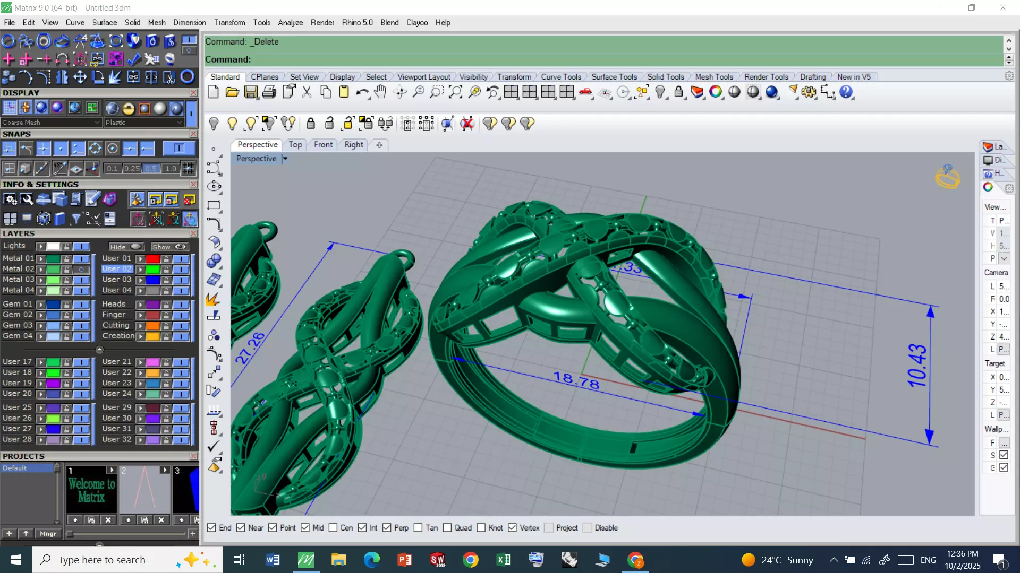Expand the Heads layer arrow
This screenshot has width=1020, height=573.
[x=140, y=305]
